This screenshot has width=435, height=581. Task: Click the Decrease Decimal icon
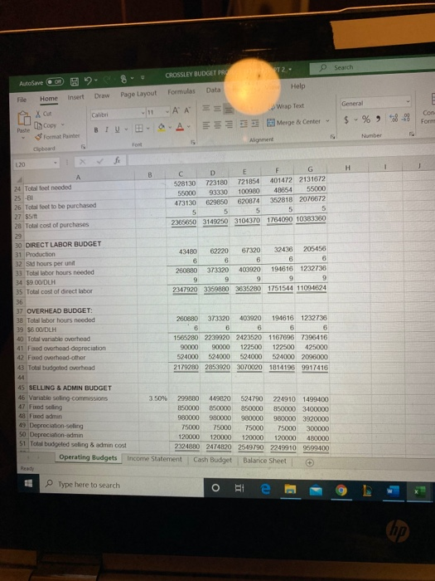coord(406,118)
